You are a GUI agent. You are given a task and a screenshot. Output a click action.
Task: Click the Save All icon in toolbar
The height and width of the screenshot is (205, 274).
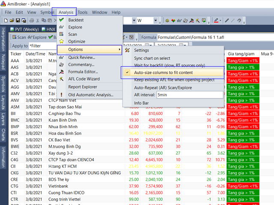pos(24,20)
